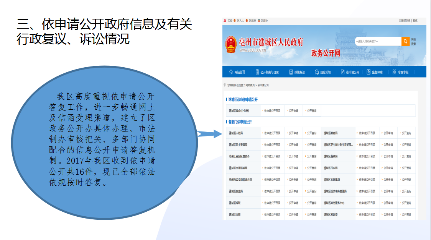Viewport: 431px width, 240px height.
Task: Select the 亳州工业园区管委会 row label
Action: tap(239, 156)
